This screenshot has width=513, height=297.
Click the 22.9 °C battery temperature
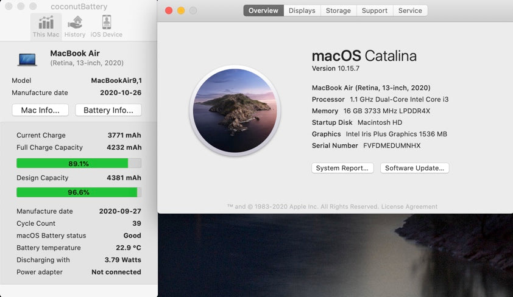[128, 248]
